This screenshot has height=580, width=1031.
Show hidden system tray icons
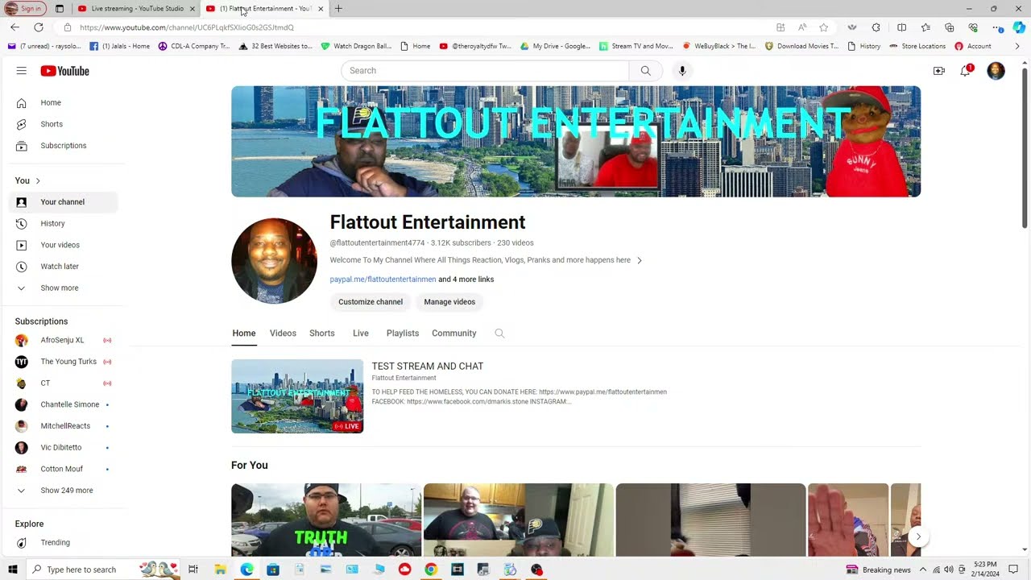click(923, 570)
